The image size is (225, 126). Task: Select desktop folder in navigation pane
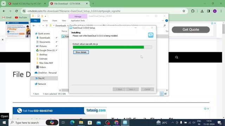pos(43,55)
